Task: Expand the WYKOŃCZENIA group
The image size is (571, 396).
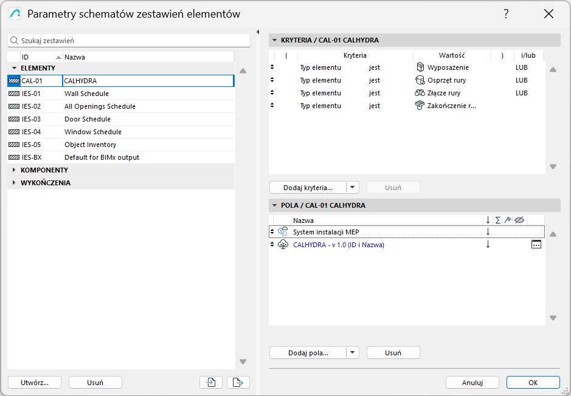Action: point(14,182)
